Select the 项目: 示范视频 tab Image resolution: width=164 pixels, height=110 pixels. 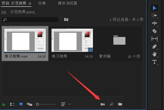14,3
